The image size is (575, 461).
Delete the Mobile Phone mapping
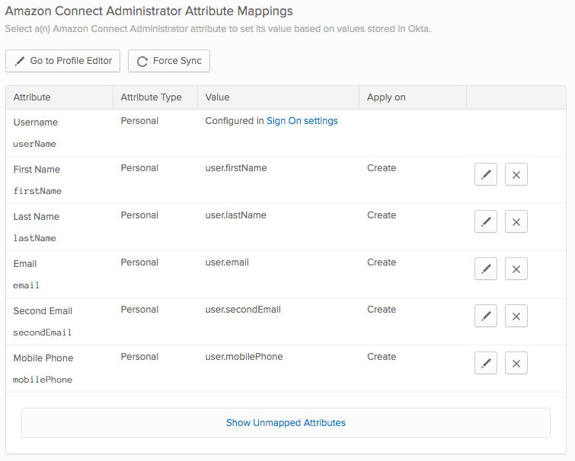[516, 363]
